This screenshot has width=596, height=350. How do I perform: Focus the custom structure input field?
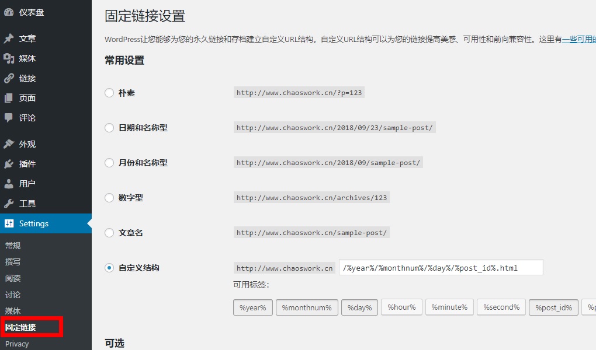click(441, 268)
